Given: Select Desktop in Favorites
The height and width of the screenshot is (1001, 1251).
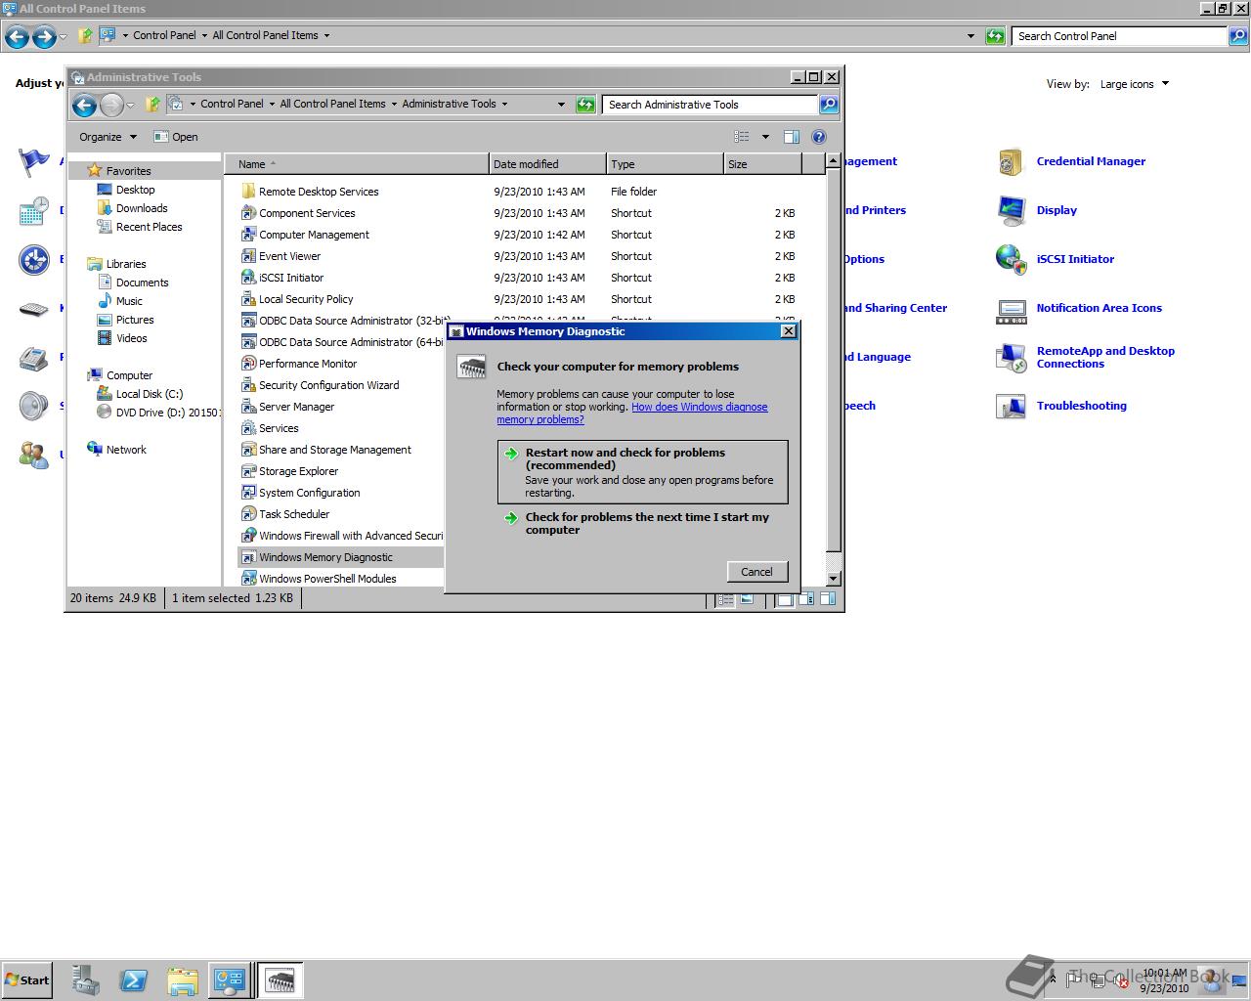Looking at the screenshot, I should 135,190.
